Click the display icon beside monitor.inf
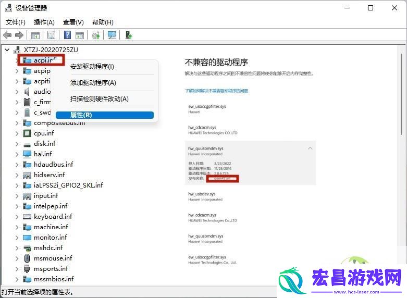Viewport: 407px width, 298px height. [27, 238]
